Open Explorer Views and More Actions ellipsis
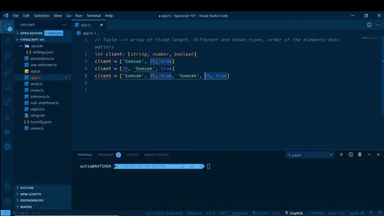Viewport: 384px width, 216px height. (64, 25)
